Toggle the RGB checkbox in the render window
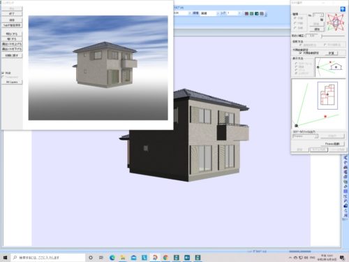 pyautogui.click(x=3, y=73)
